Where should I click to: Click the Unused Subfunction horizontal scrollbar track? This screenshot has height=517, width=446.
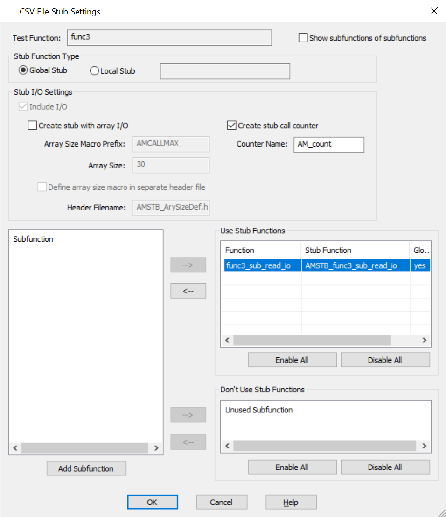point(325,446)
